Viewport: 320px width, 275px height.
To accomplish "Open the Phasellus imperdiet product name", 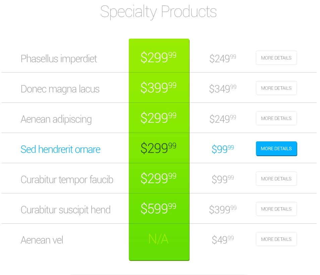I will pos(59,58).
